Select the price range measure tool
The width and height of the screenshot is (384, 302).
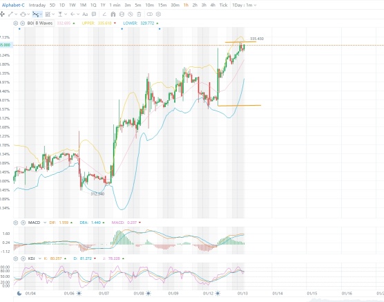(60, 15)
